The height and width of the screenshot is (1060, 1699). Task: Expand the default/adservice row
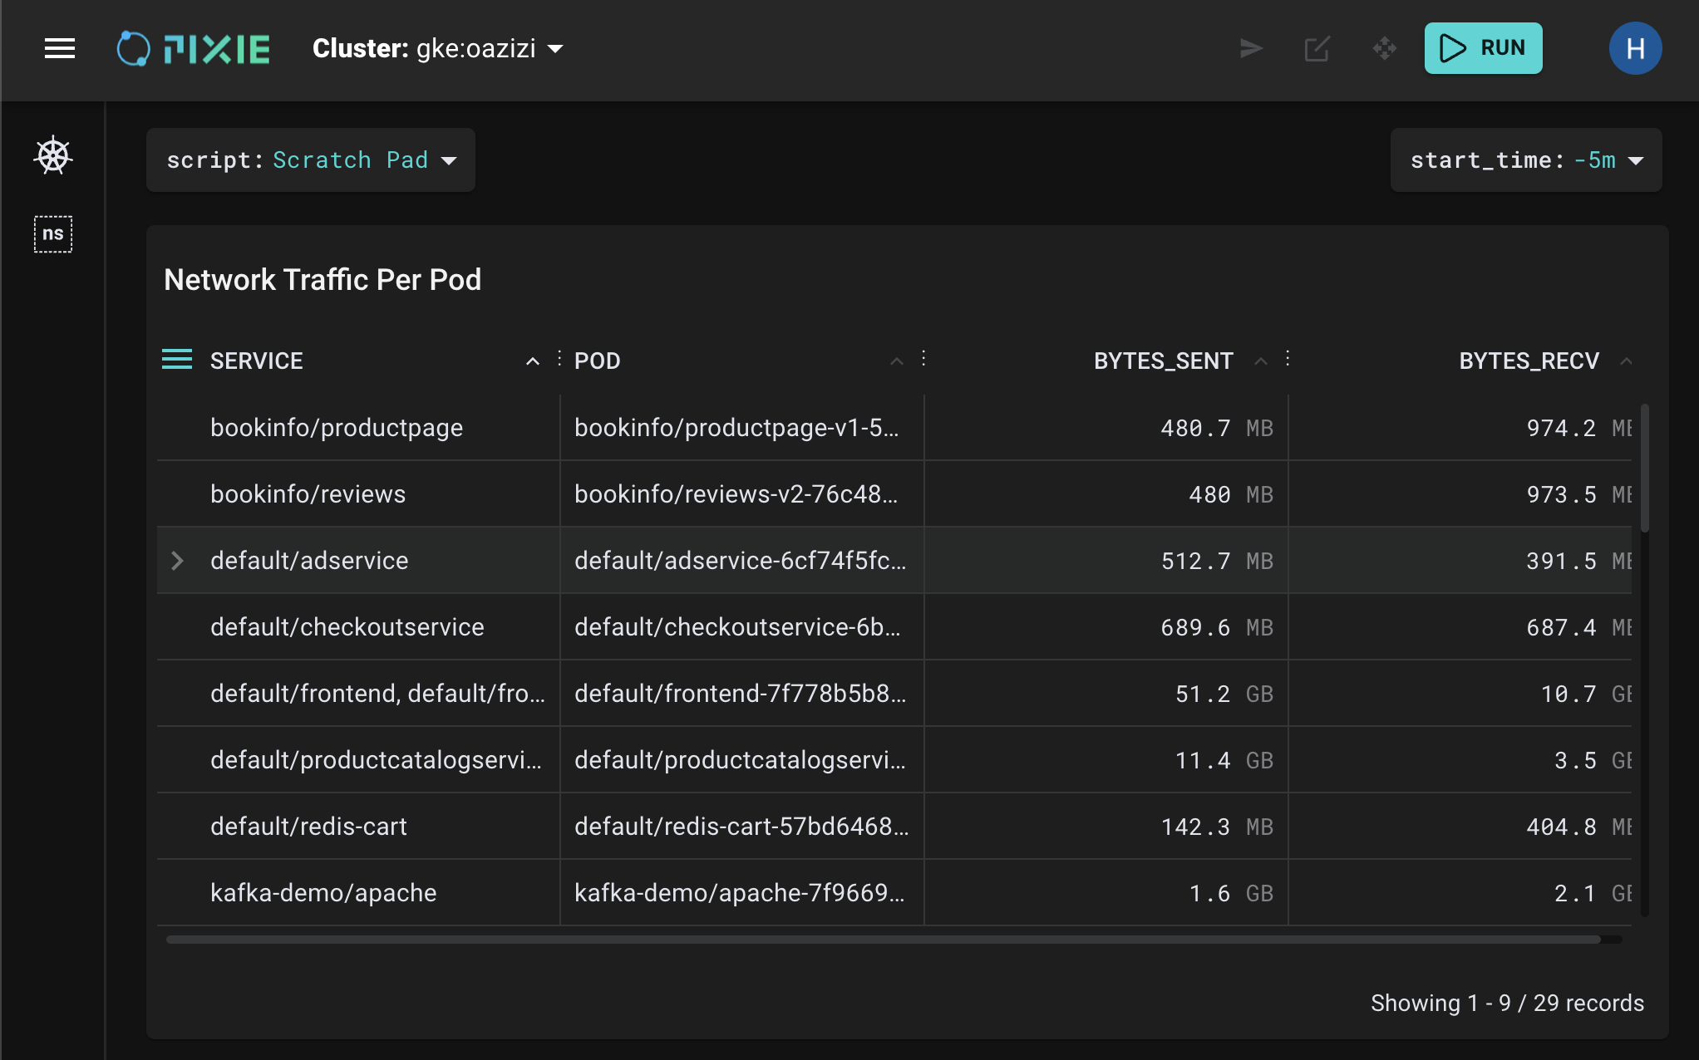[x=177, y=561]
